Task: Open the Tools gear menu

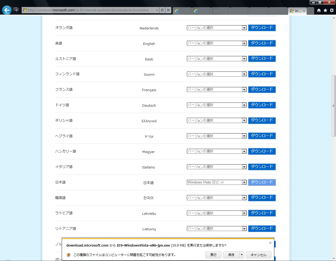Action: click(x=332, y=11)
